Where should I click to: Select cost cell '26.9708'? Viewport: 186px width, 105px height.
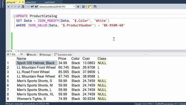point(89,67)
